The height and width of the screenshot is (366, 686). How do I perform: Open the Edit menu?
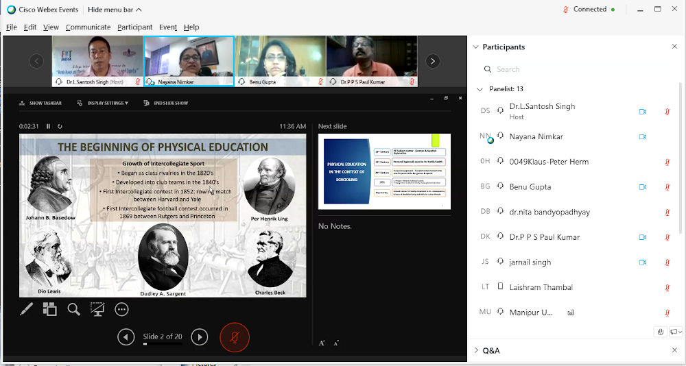click(x=29, y=27)
